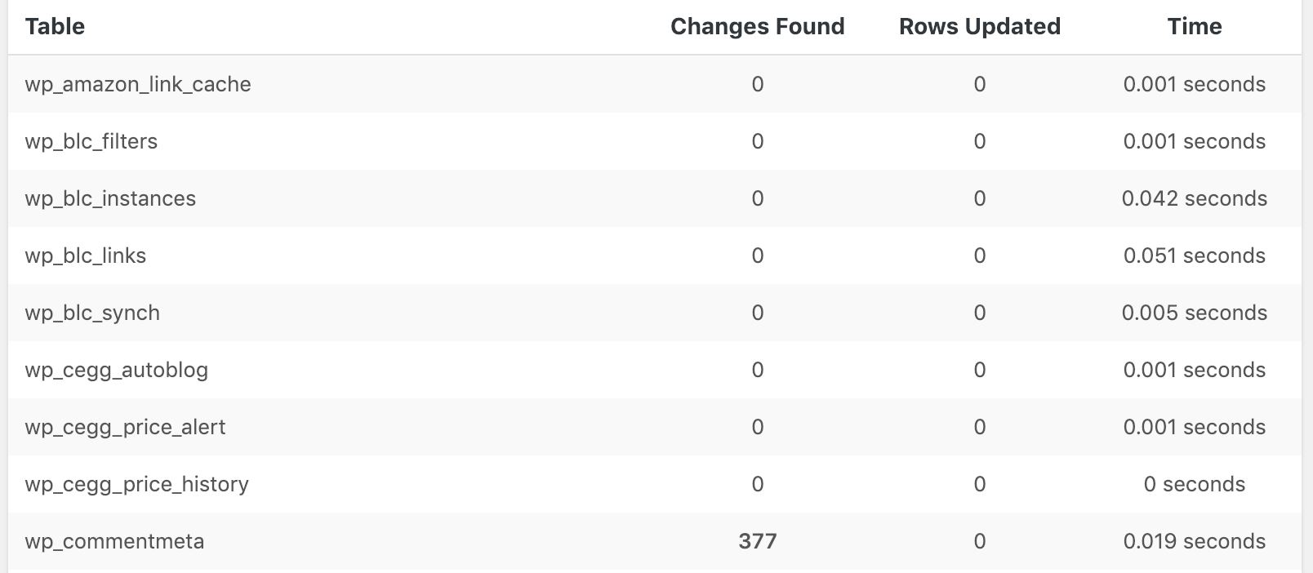Viewport: 1313px width, 573px height.
Task: Click the wp_blc_synch table name
Action: [x=92, y=313]
